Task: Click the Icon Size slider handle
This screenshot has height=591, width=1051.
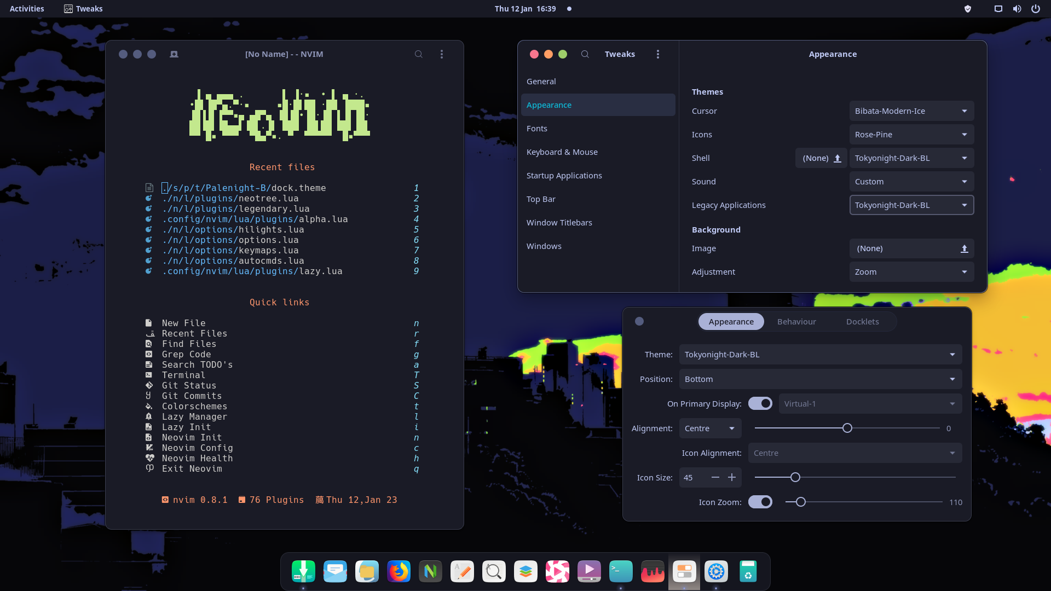Action: click(x=795, y=478)
